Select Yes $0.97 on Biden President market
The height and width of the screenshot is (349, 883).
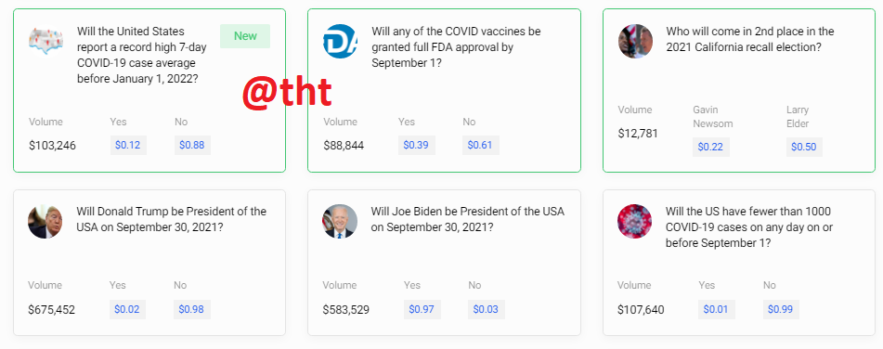click(x=422, y=310)
